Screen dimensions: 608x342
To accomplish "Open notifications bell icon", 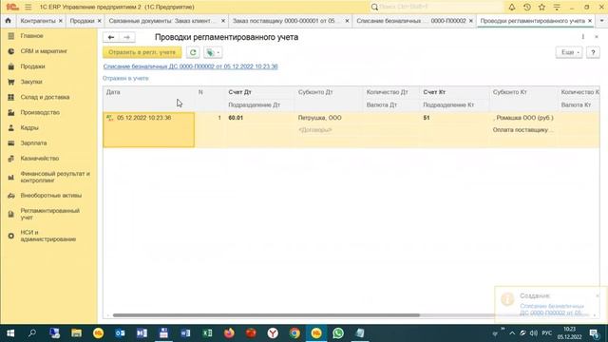I will point(512,7).
